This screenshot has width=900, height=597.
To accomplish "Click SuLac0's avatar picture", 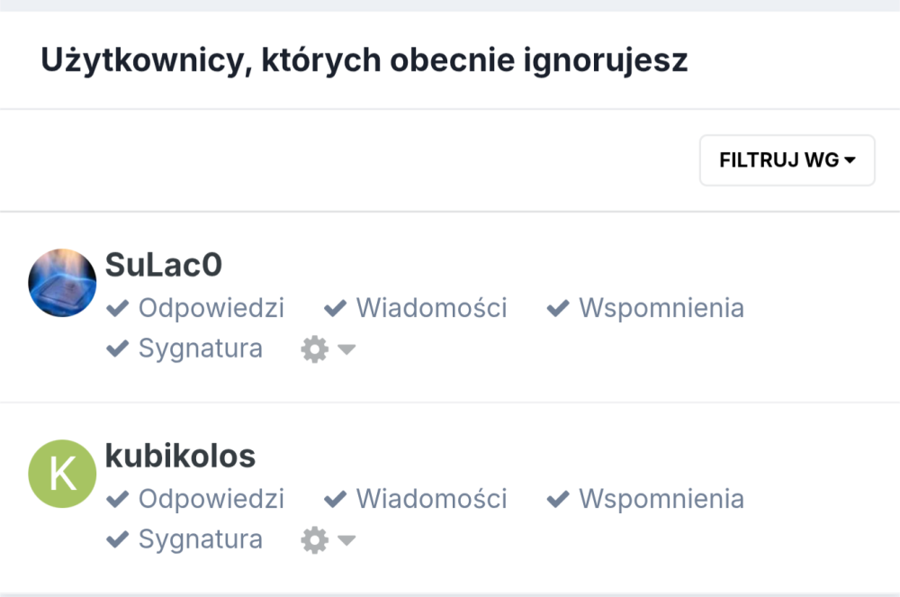I will coord(62,283).
